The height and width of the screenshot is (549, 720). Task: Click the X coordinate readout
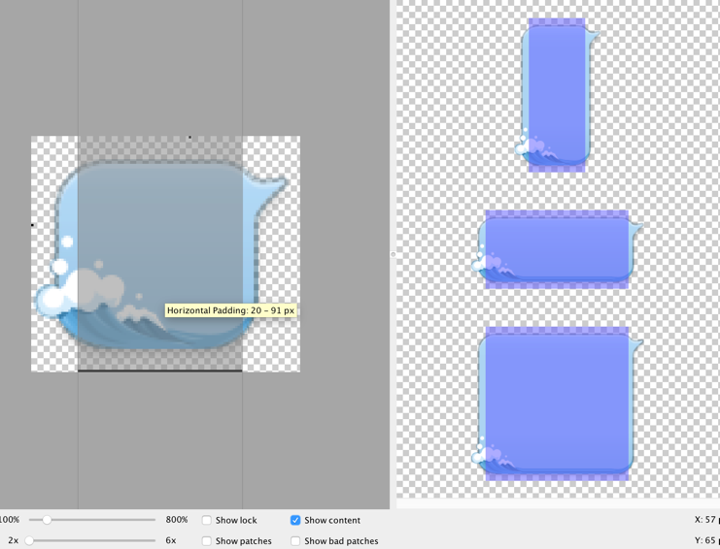pyautogui.click(x=706, y=520)
